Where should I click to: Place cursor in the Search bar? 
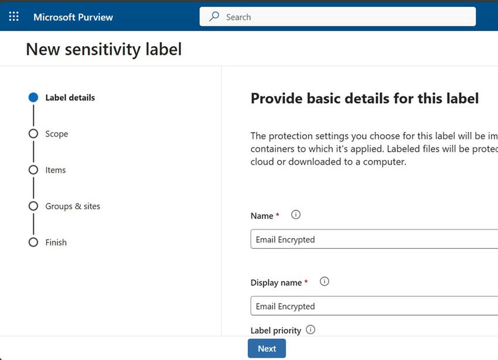click(x=337, y=16)
